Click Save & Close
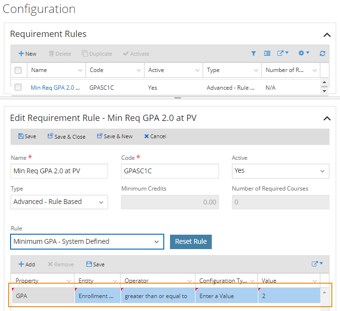The image size is (340, 311). tap(67, 136)
